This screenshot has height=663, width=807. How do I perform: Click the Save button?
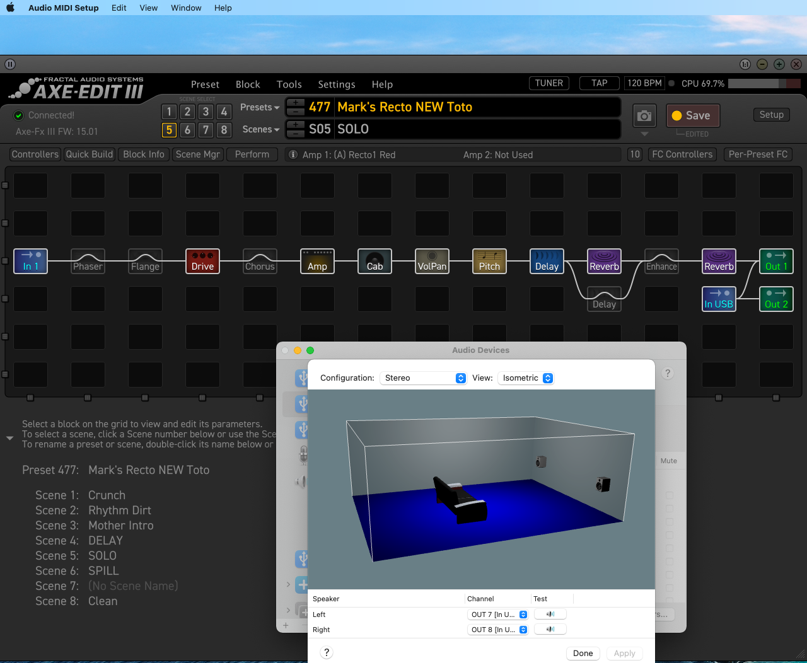pyautogui.click(x=693, y=116)
